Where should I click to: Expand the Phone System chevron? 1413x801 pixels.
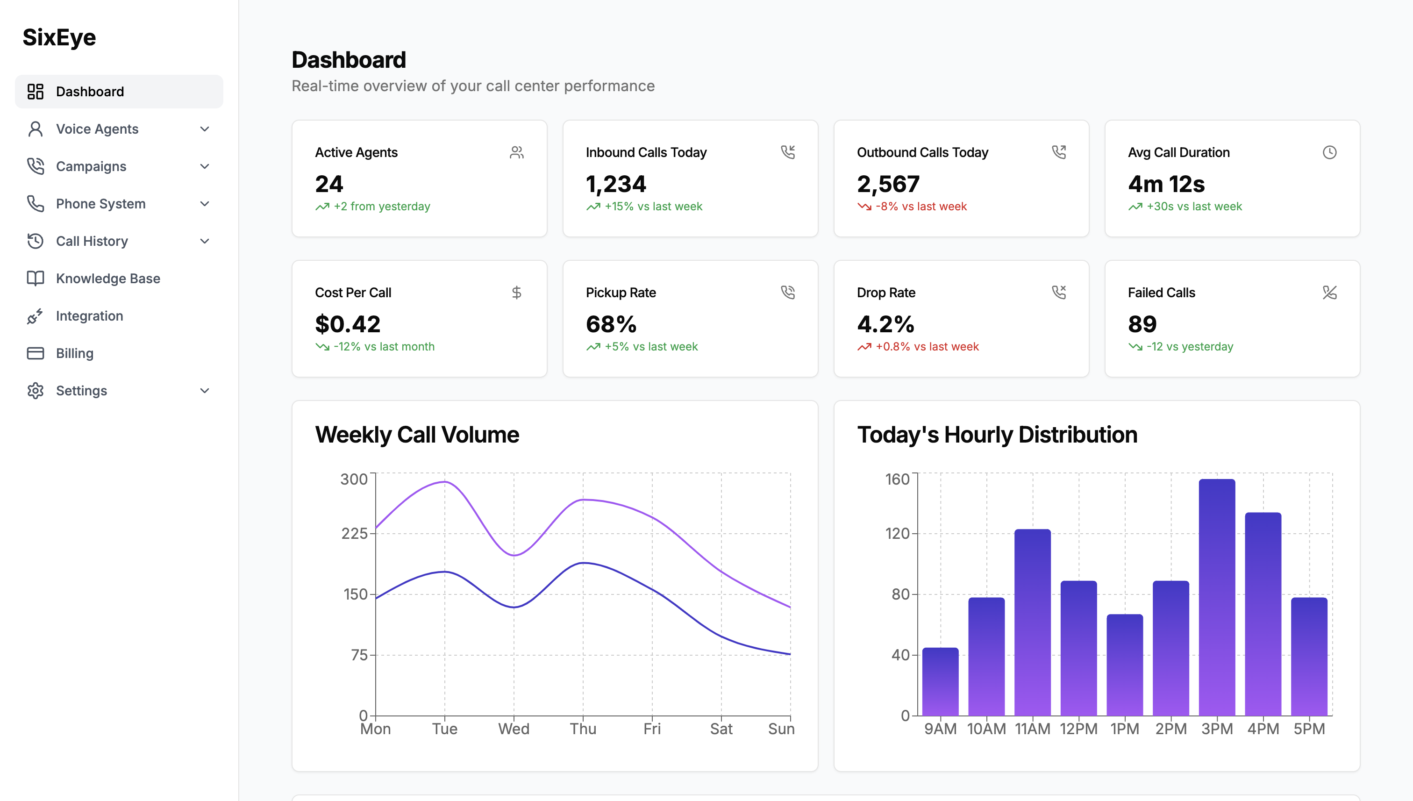pos(205,204)
